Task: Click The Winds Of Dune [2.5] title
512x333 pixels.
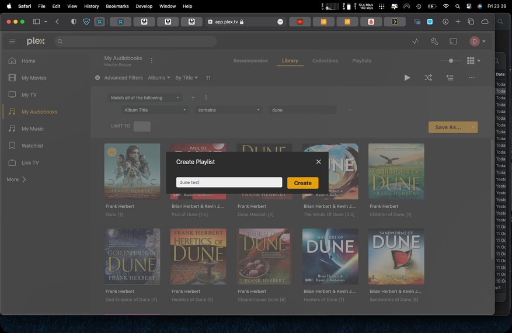Action: click(329, 214)
